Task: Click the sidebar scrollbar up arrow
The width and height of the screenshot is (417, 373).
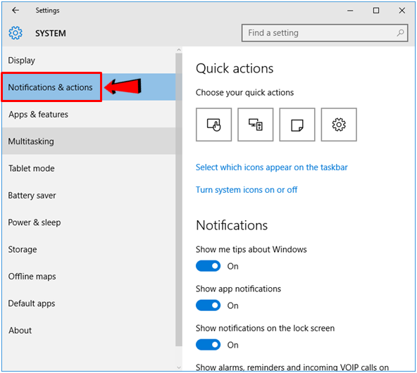Action: click(x=179, y=50)
